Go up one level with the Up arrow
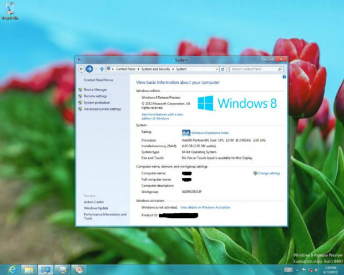 [x=102, y=69]
